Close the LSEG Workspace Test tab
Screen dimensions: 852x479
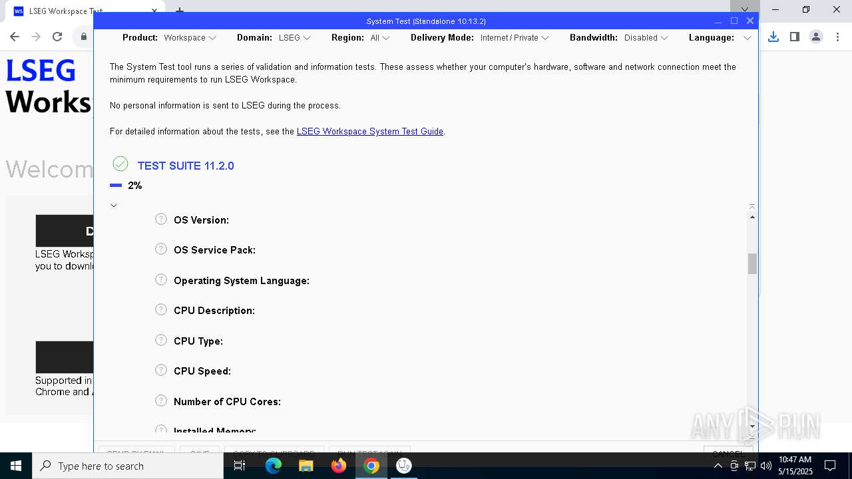(154, 11)
